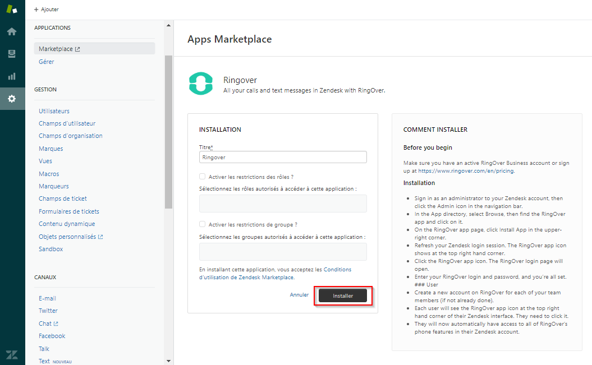Image resolution: width=592 pixels, height=365 pixels.
Task: Open the Home icon in sidebar
Action: 12,31
